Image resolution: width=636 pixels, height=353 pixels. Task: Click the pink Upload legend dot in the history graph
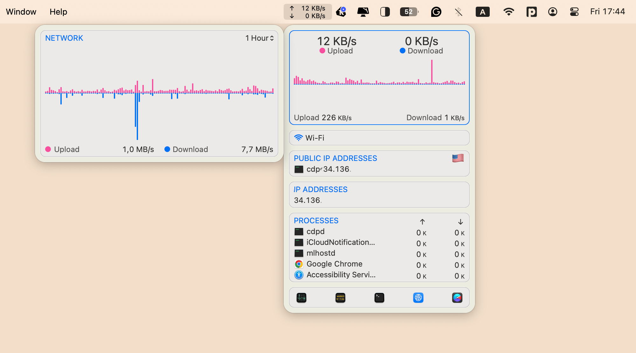tap(48, 149)
